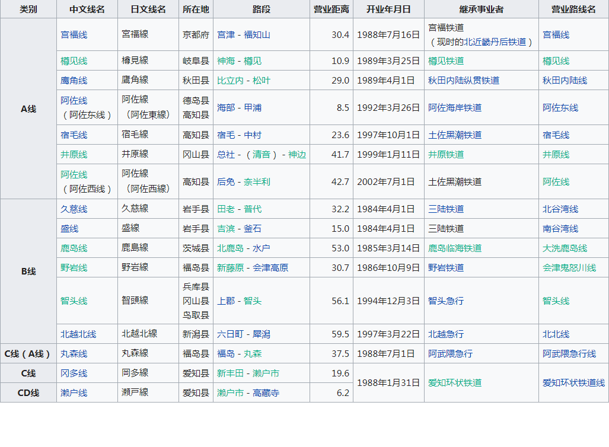Open the 神海 station link

(x=226, y=61)
